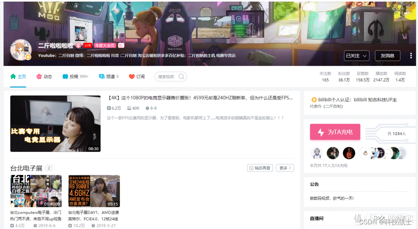Expand the 已关注 dropdown
Screen dimensions: 418x229
(356, 56)
